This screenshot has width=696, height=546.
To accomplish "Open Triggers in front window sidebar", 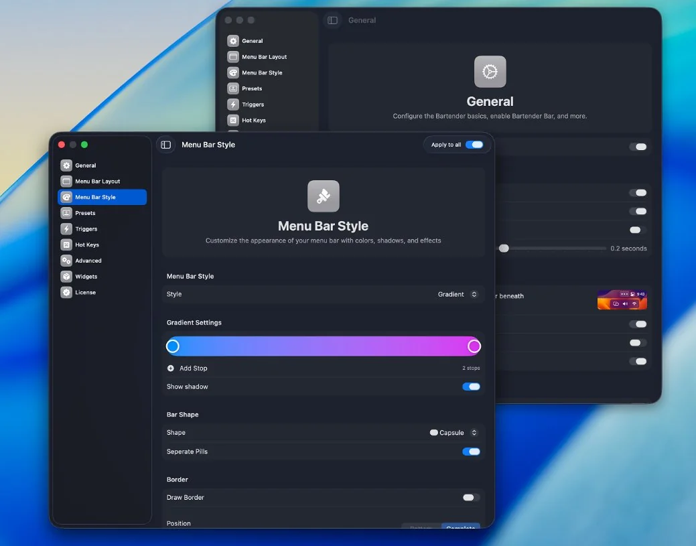I will (102, 229).
